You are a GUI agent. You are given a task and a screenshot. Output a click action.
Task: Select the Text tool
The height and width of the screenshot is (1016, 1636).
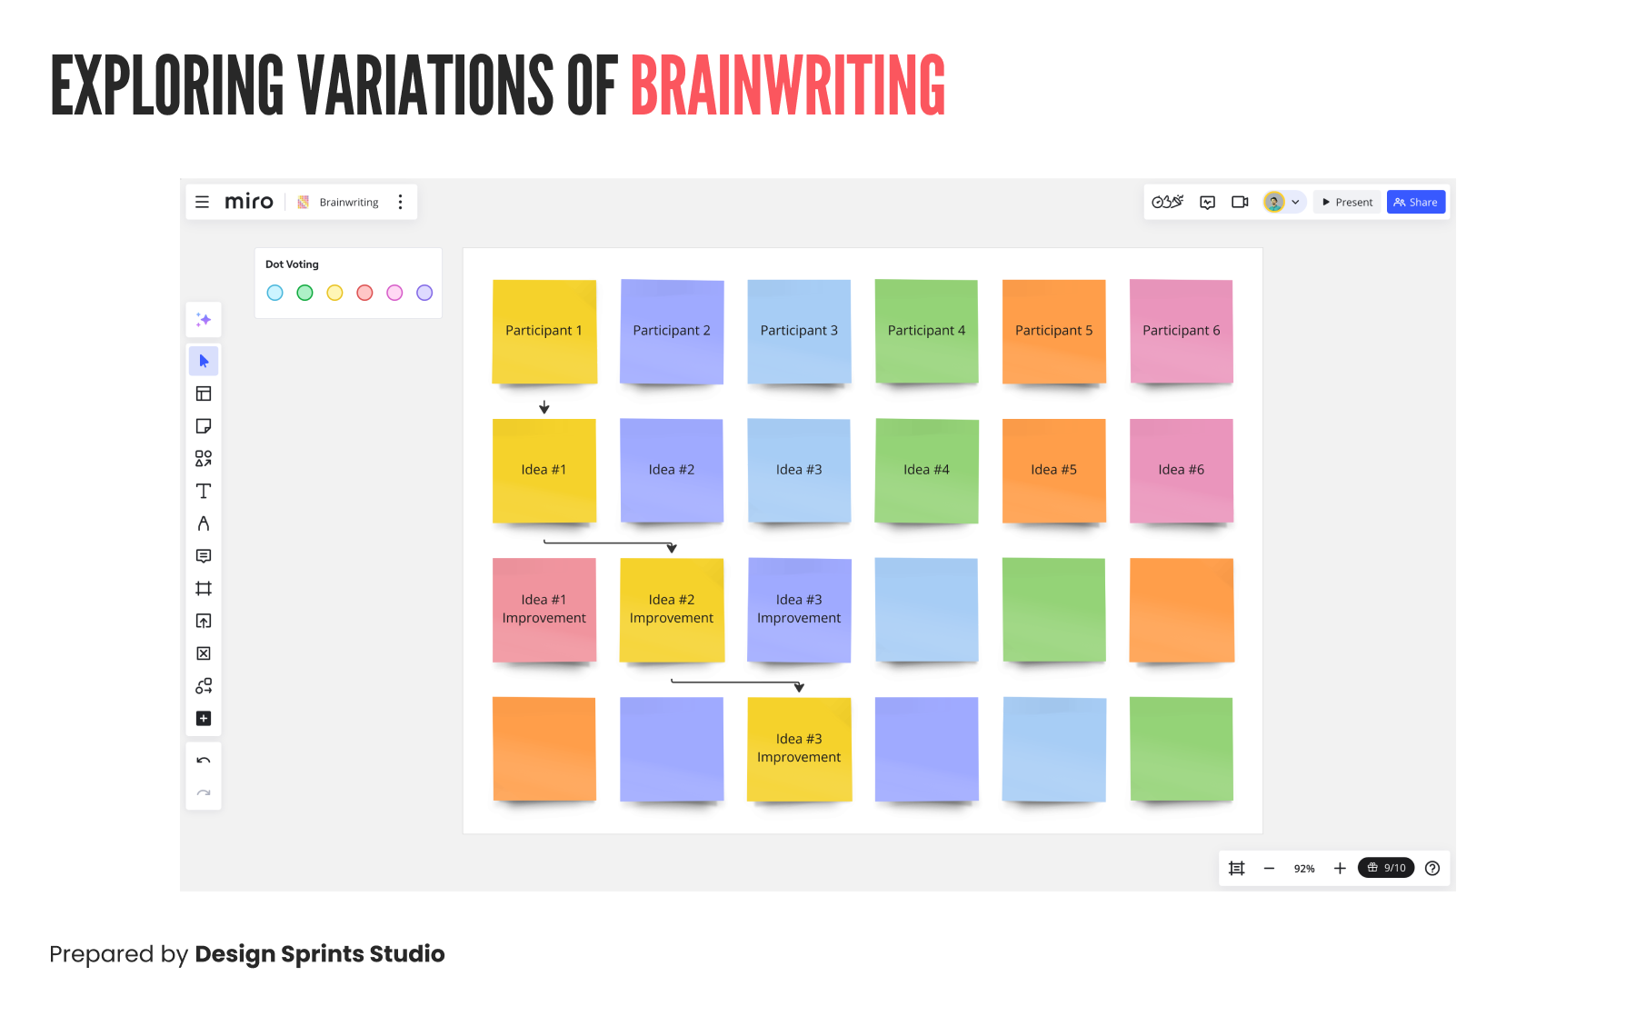pyautogui.click(x=204, y=491)
